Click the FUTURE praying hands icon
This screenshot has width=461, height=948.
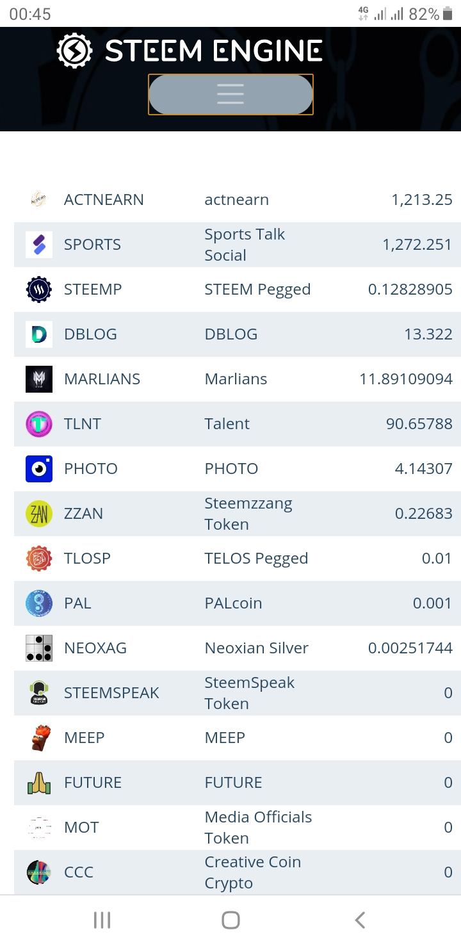(x=39, y=783)
